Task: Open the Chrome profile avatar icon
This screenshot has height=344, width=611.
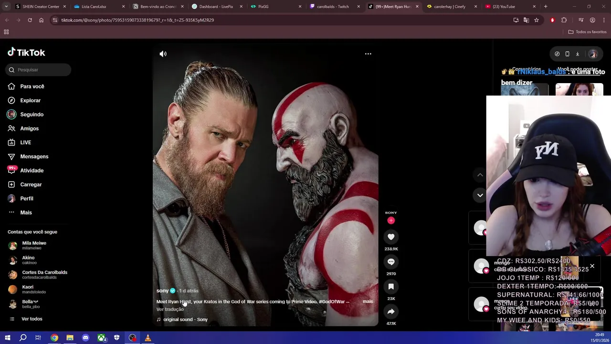Action: point(592,20)
